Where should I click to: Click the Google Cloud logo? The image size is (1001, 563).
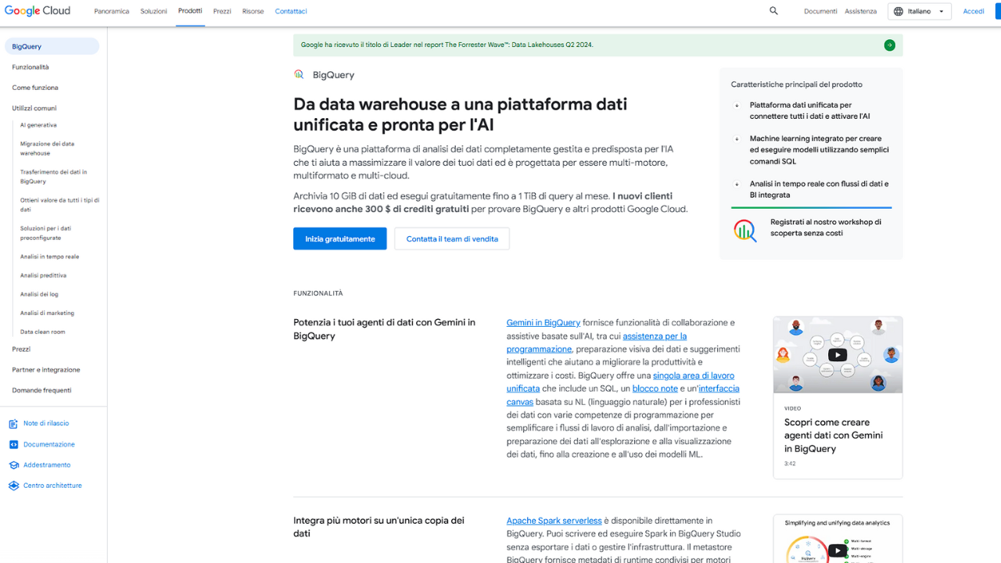pyautogui.click(x=38, y=11)
